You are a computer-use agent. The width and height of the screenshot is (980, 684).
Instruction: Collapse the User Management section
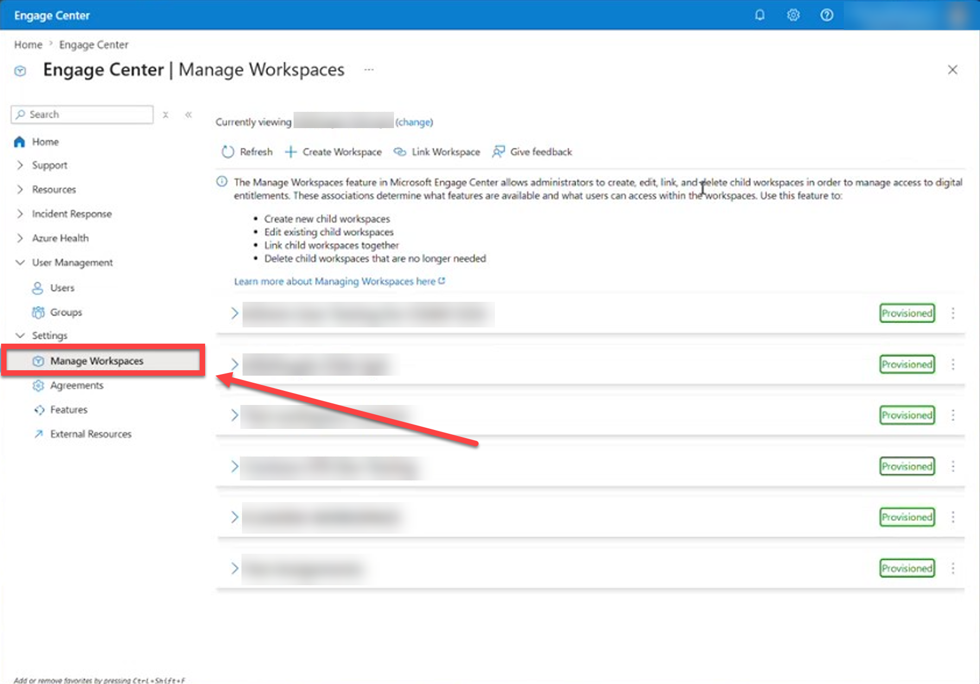pyautogui.click(x=20, y=262)
